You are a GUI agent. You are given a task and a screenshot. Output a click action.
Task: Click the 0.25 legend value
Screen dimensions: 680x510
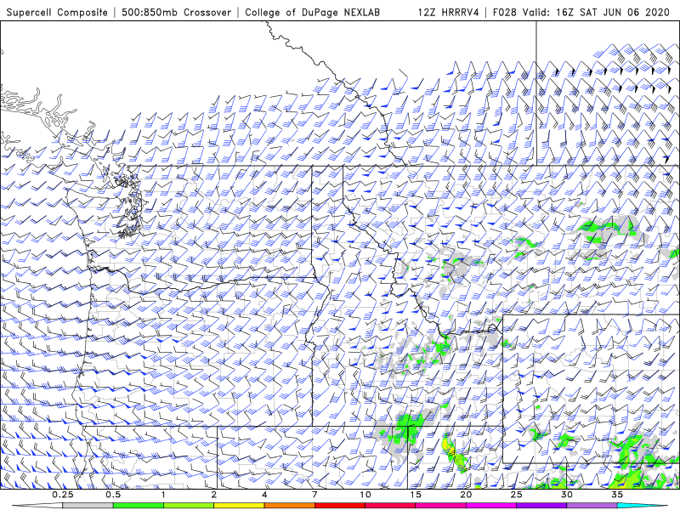click(x=63, y=495)
